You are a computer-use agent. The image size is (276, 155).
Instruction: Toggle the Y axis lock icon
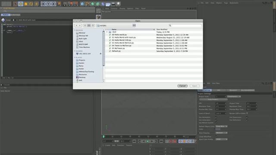[x=48, y=4]
